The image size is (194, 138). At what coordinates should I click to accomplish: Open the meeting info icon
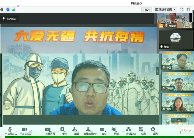[2, 9]
